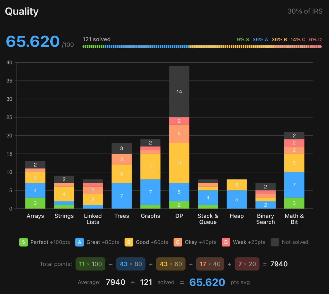Select the yellow "B" Good badge icon
The image size is (329, 294).
[x=129, y=242]
